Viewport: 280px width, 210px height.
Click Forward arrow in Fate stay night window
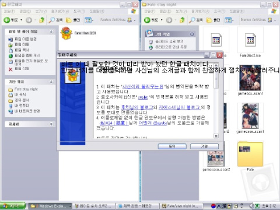[169, 20]
